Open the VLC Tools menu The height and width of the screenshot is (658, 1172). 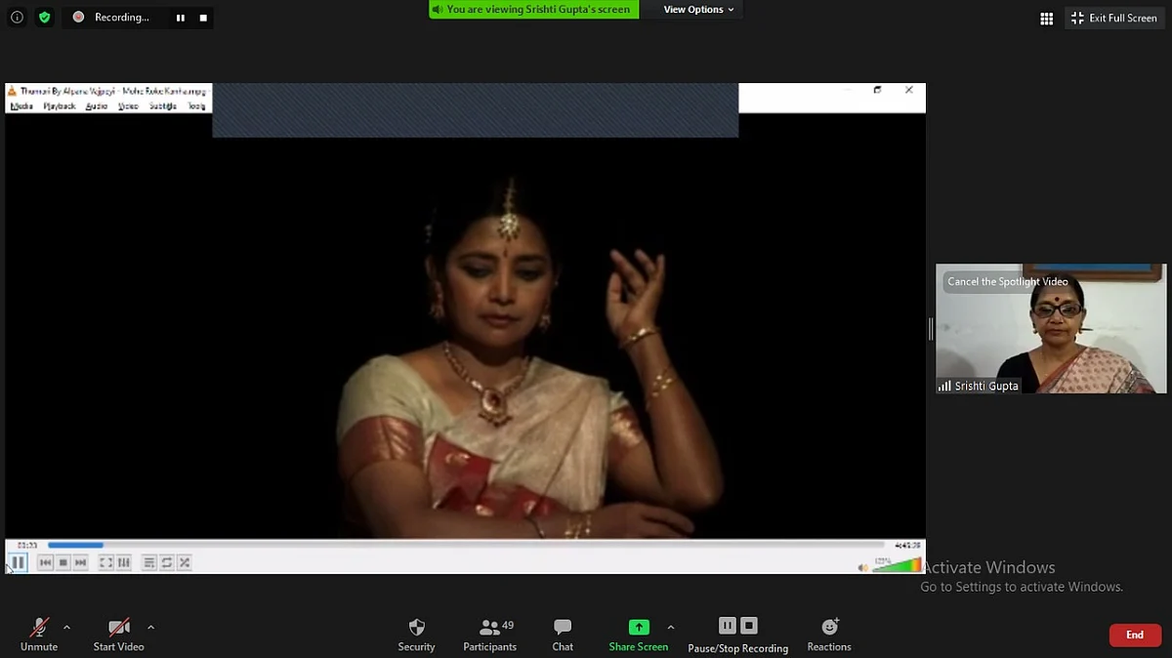tap(196, 105)
